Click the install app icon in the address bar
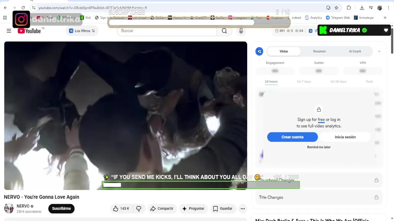 click(328, 8)
